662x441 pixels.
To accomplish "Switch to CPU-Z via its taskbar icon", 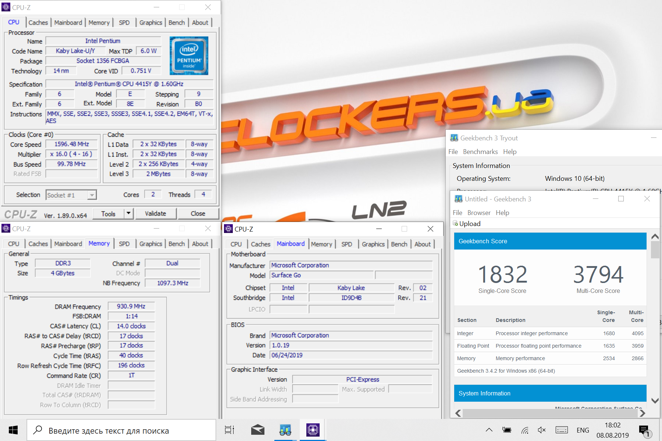I will [313, 430].
